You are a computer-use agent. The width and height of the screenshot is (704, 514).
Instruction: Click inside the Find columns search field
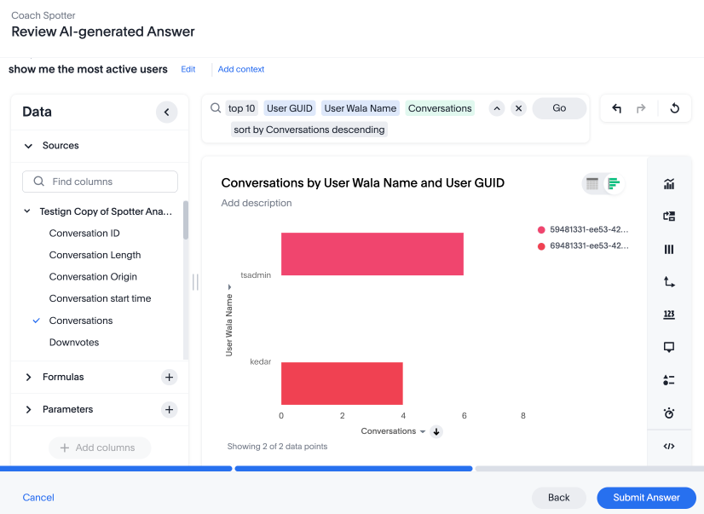click(100, 182)
